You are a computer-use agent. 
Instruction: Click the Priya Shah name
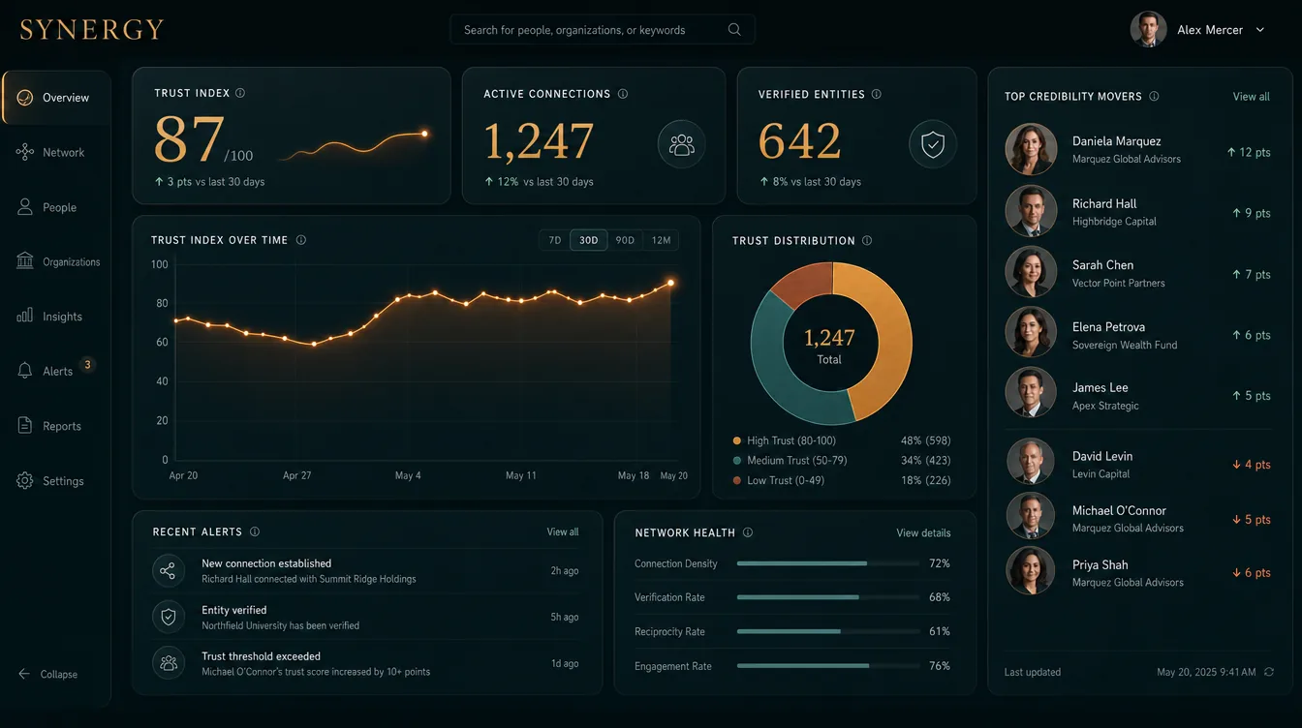click(1100, 564)
